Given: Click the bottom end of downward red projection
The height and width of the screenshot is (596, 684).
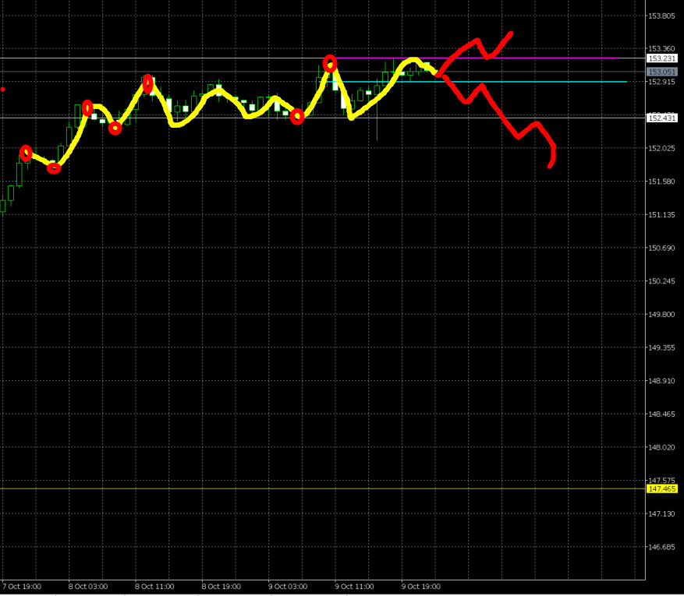Looking at the screenshot, I should pyautogui.click(x=551, y=164).
